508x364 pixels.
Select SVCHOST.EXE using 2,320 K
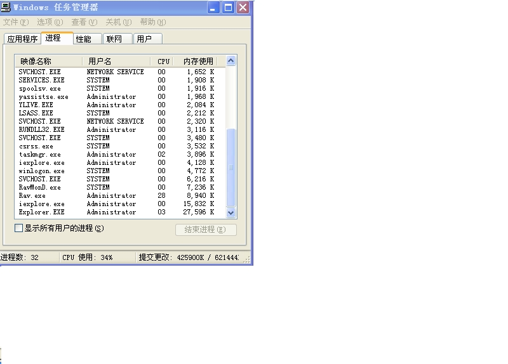pos(120,121)
